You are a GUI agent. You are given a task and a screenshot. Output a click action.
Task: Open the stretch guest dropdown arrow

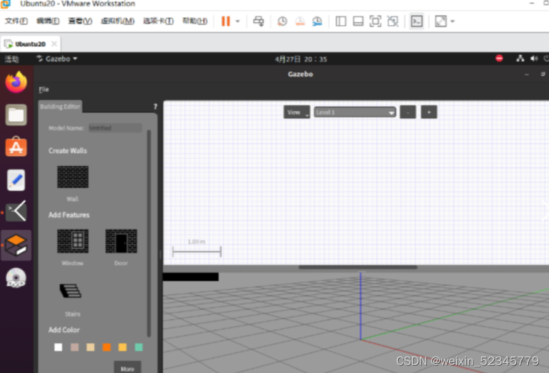click(452, 22)
